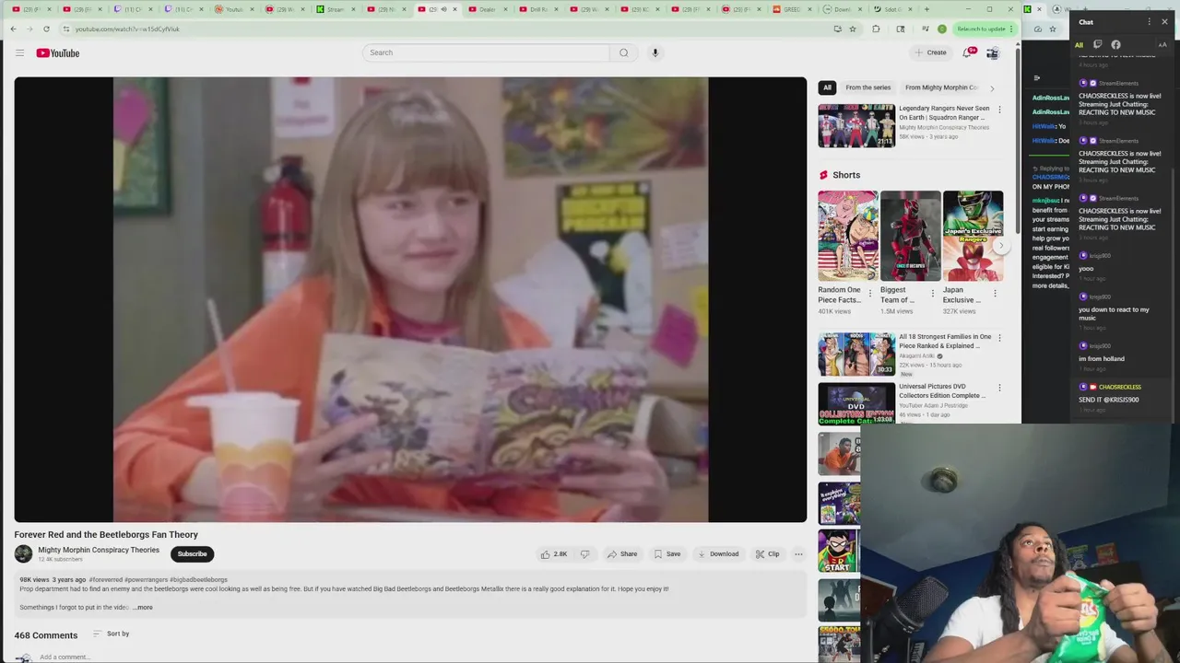Open the comments Sort by menu

[111, 634]
